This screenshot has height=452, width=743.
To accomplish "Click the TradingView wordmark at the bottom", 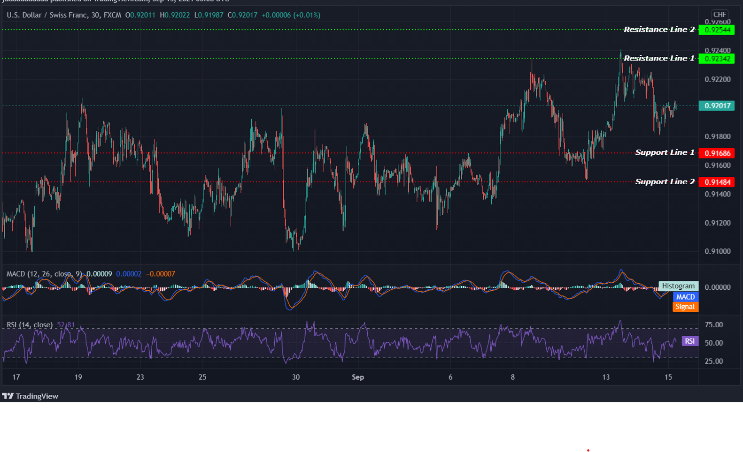I will (x=37, y=396).
